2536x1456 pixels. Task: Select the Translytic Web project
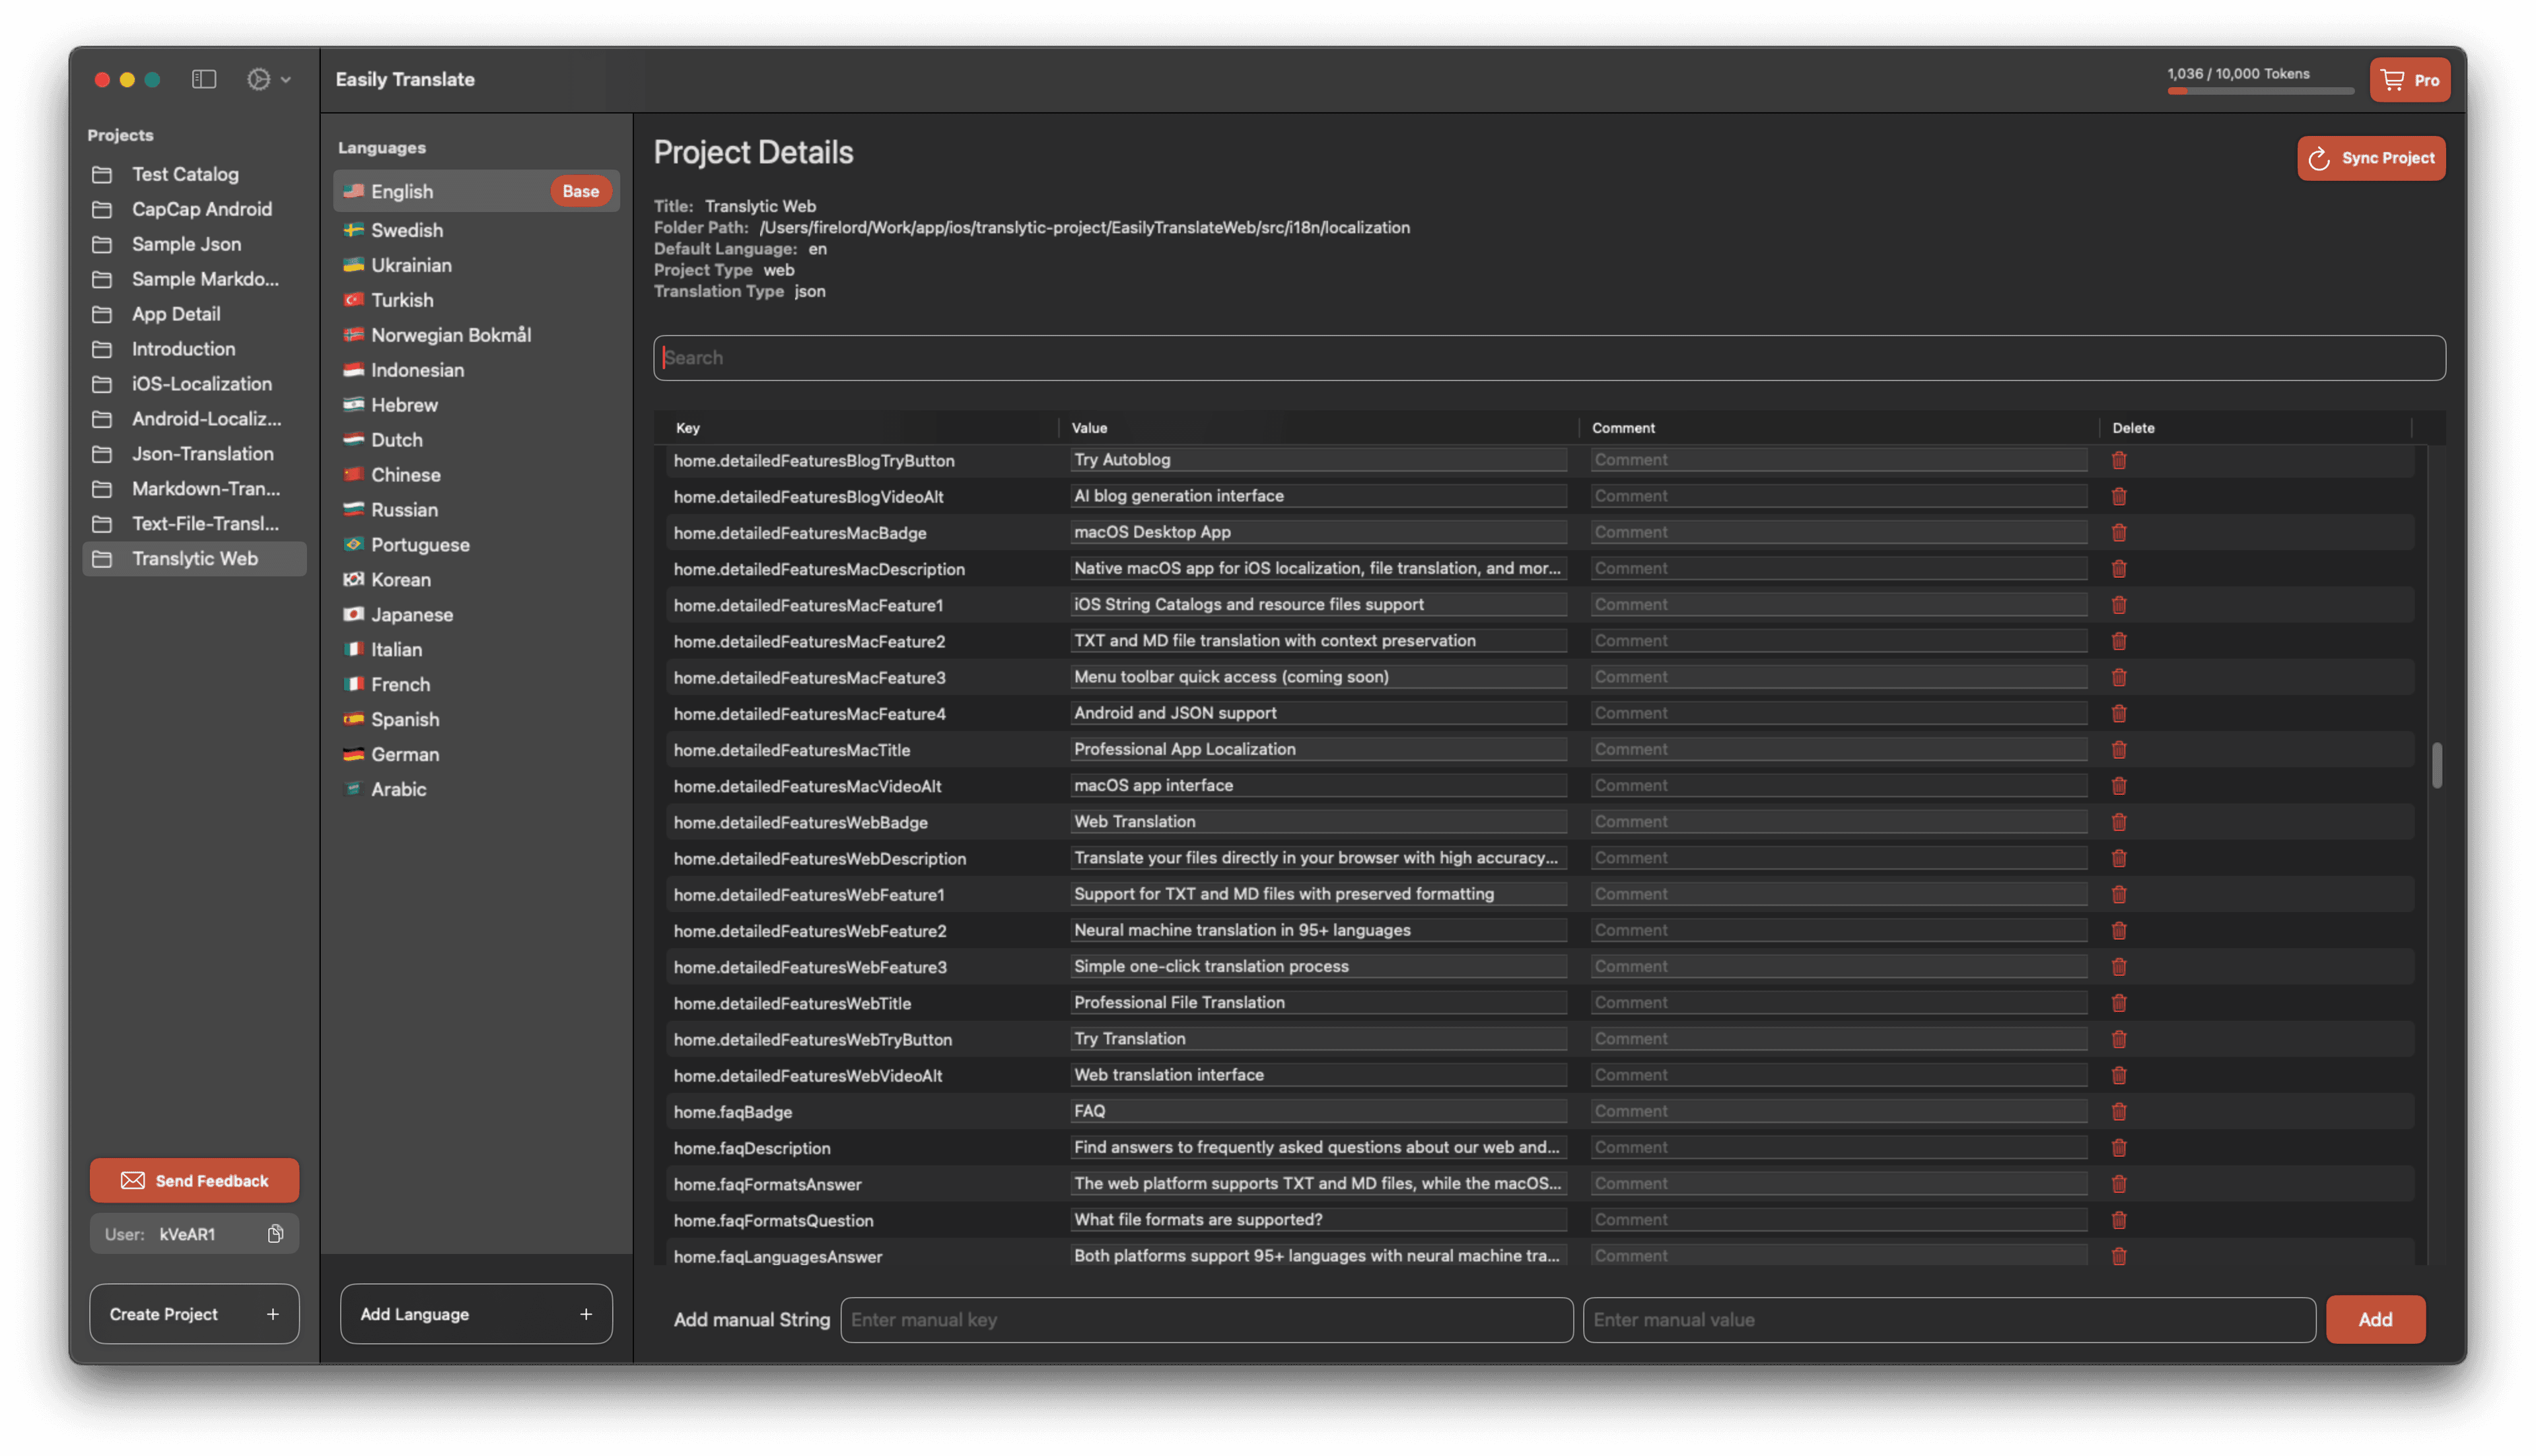tap(194, 559)
